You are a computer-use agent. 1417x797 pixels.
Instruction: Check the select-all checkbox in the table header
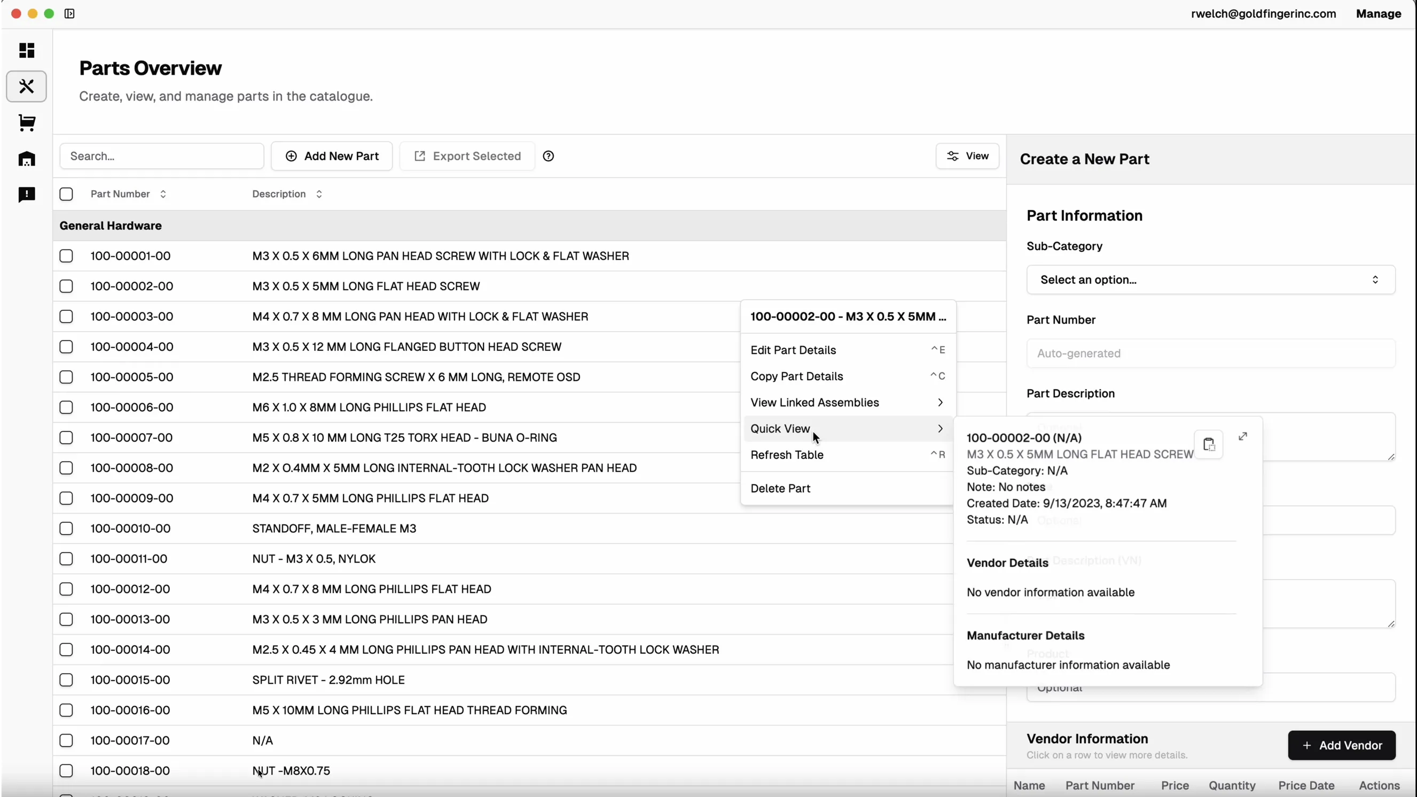tap(66, 193)
